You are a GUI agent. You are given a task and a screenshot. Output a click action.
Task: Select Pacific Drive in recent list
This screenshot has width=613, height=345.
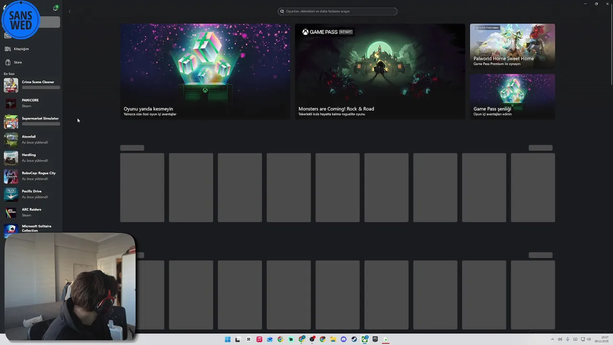[x=32, y=195]
